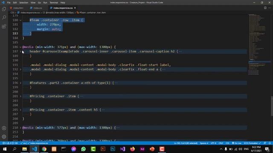Click the editor vertical scrollbar thumb
273x153 pixels.
(272, 106)
